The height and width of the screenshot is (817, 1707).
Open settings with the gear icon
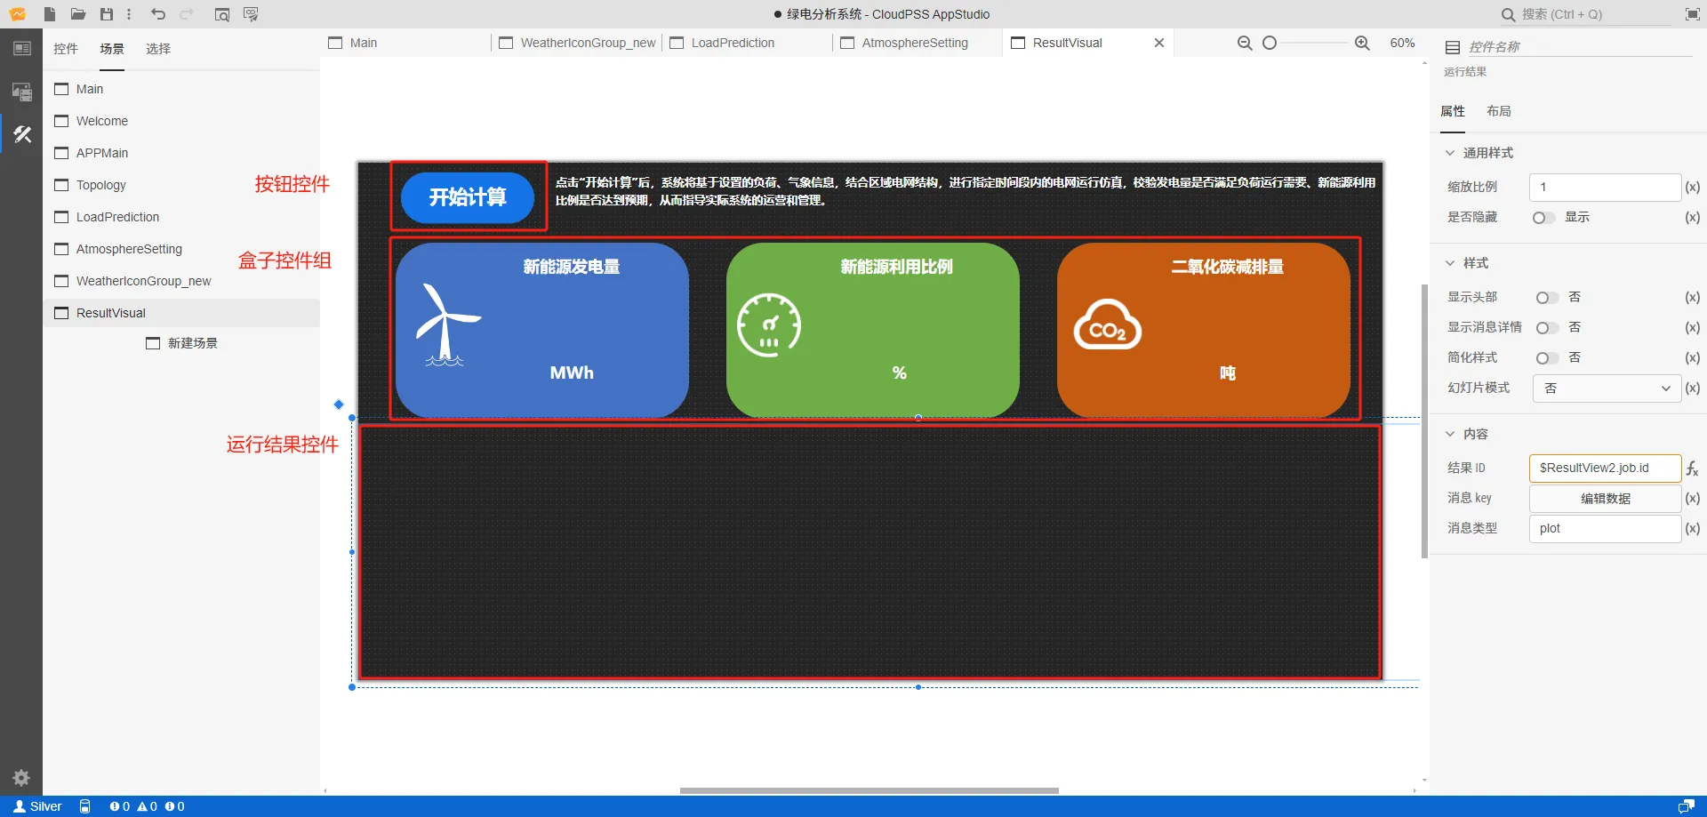[x=21, y=778]
